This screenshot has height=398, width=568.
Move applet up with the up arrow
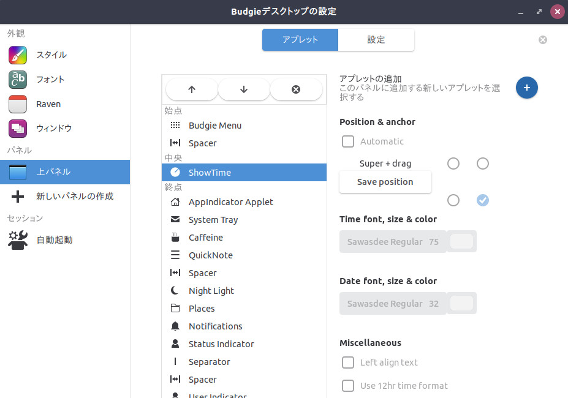click(192, 89)
